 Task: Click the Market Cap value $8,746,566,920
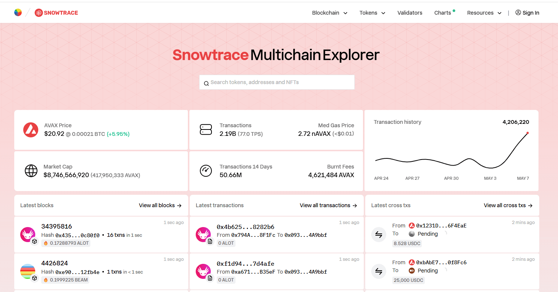[66, 175]
